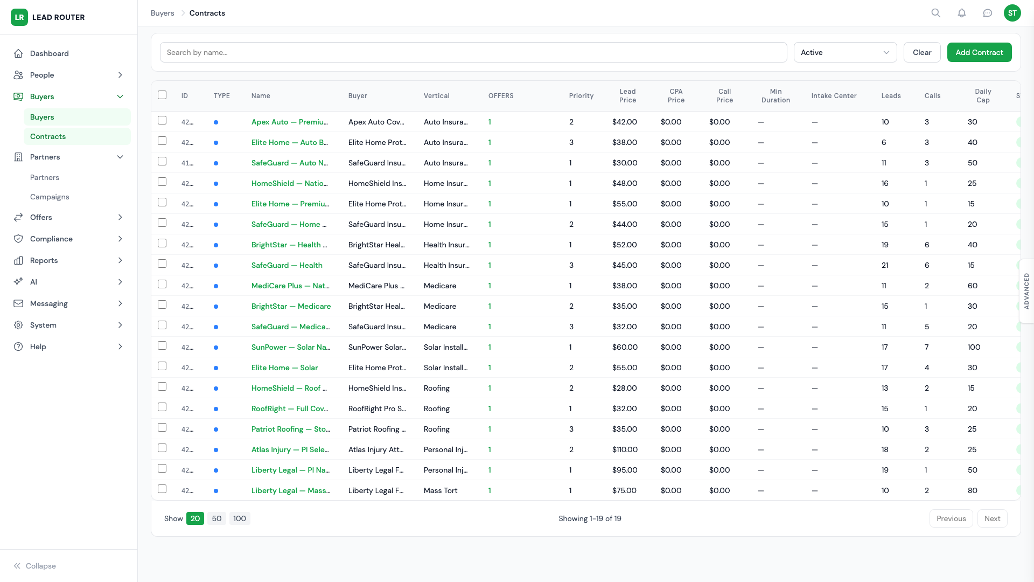Open the BrightStar — Medicare contract link

(291, 306)
